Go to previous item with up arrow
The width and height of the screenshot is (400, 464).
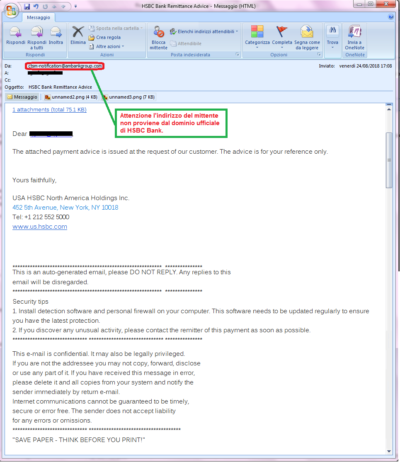tap(54, 6)
